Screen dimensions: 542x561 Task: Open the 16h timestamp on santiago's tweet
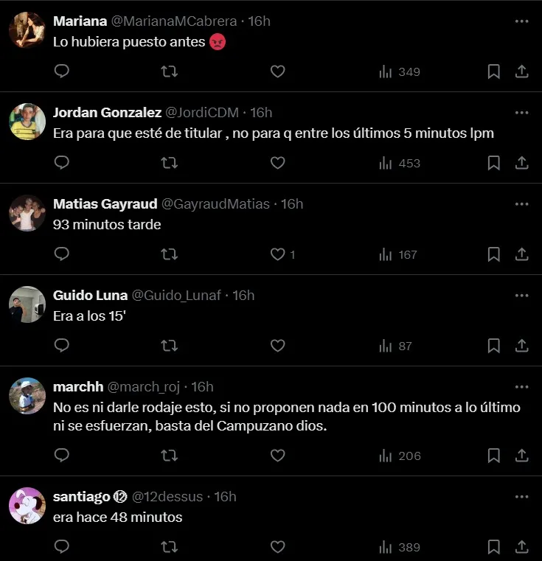point(225,497)
